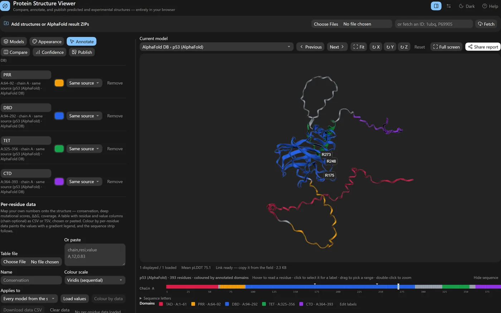Rotate structure around X axis
501x313 pixels.
coord(376,47)
